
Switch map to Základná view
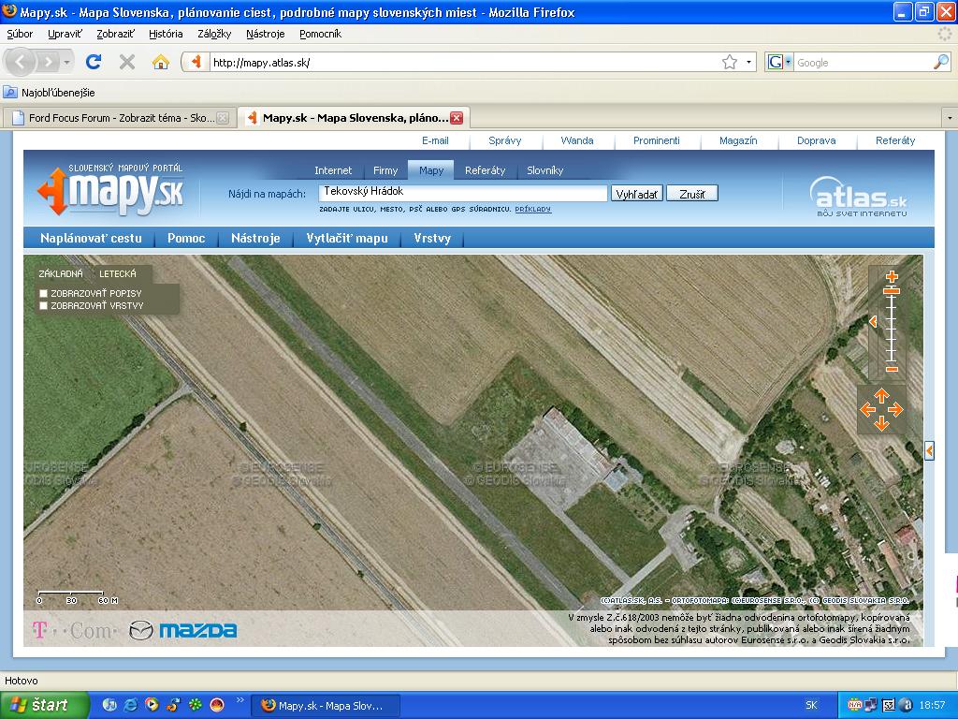click(61, 274)
